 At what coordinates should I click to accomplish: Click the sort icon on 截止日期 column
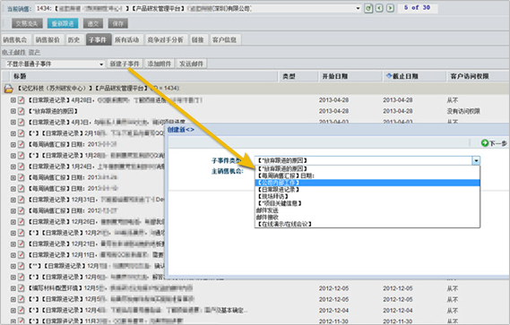point(389,76)
